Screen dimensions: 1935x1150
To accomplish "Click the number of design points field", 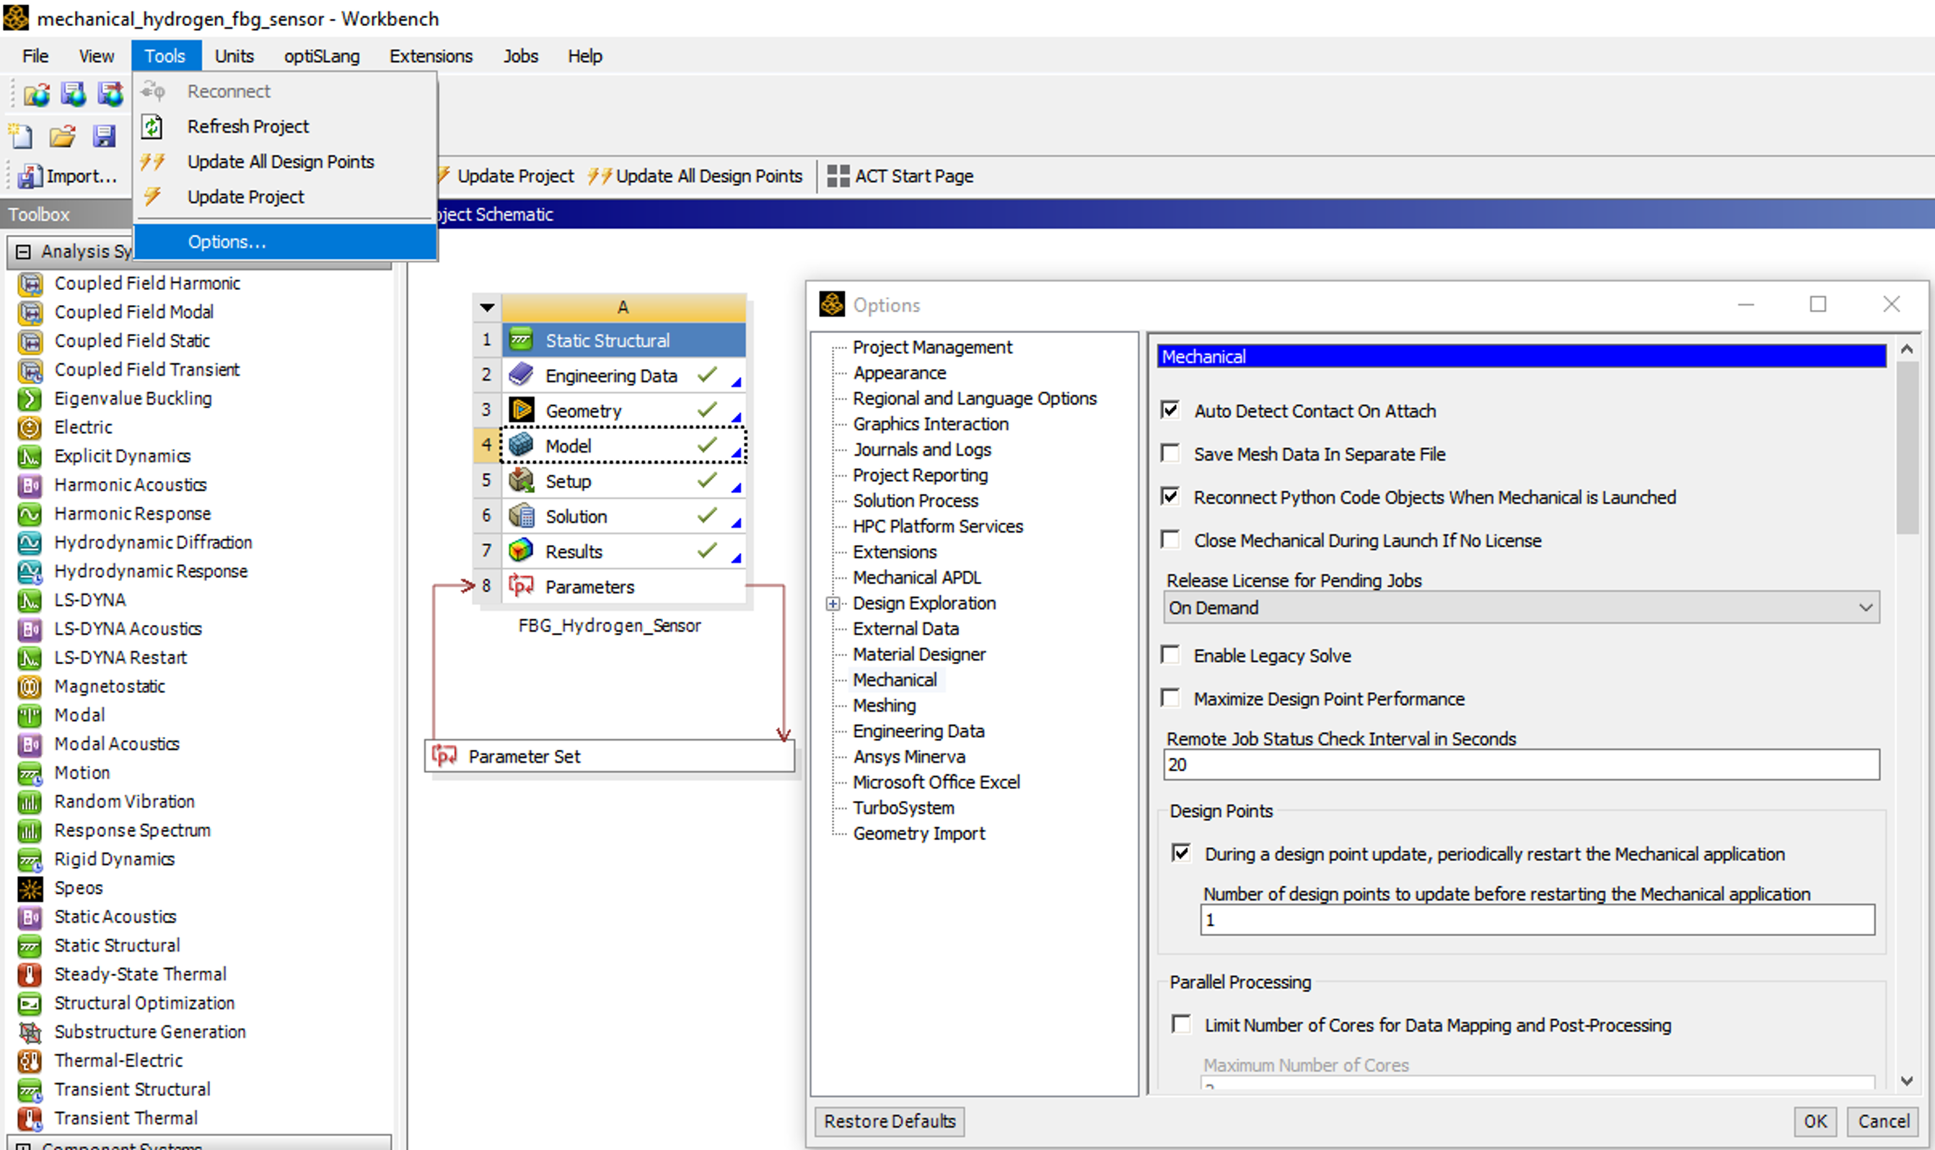I will click(1537, 920).
